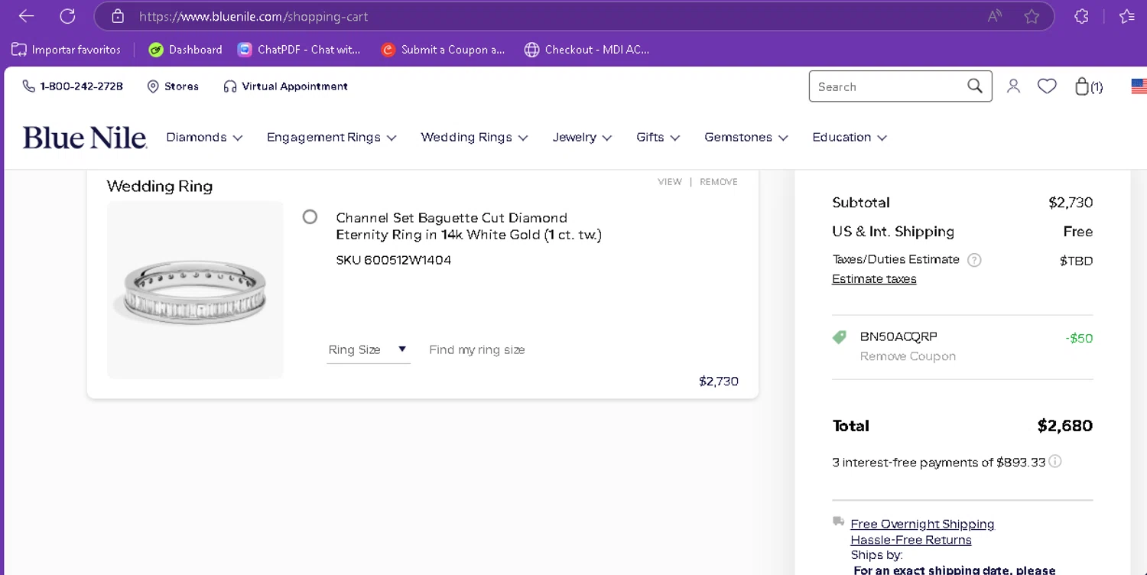Screen dimensions: 1147x575
Task: Expand the Gemstones menu
Action: [x=746, y=138]
